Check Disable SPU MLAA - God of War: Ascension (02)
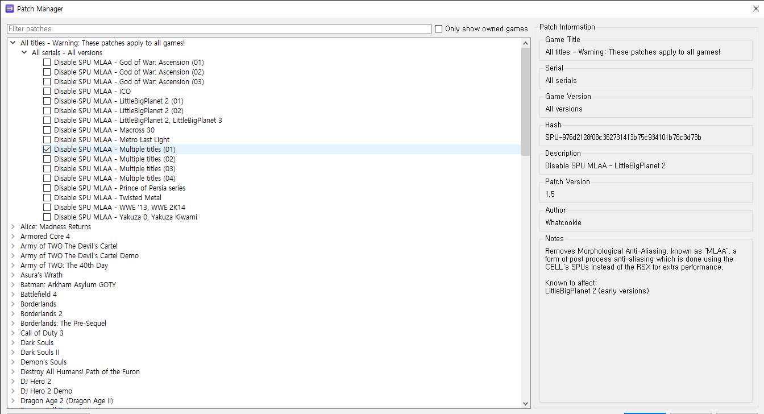Screen dimensions: 764x414 pos(47,72)
